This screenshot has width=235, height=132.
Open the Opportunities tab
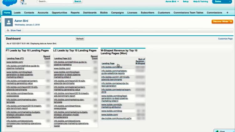click(60, 13)
